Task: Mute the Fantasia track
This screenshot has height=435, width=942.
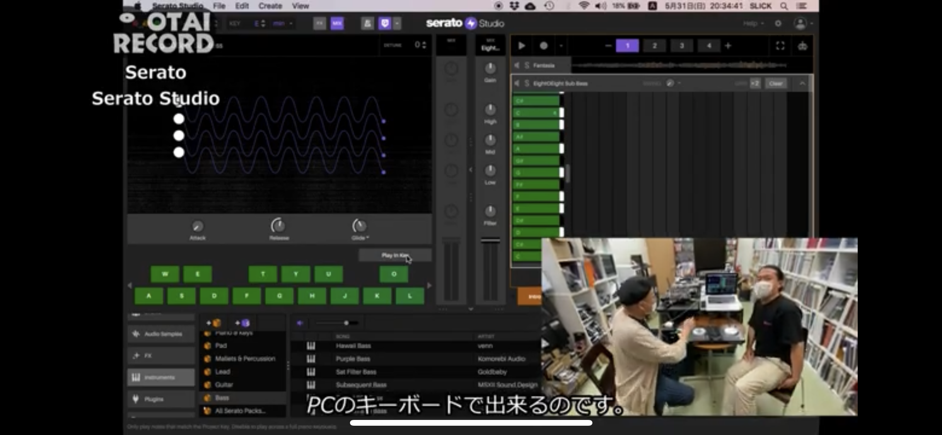Action: 517,65
